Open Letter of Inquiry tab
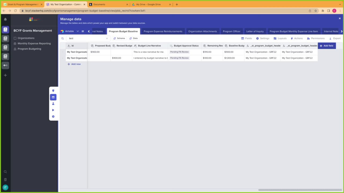 click(x=255, y=31)
